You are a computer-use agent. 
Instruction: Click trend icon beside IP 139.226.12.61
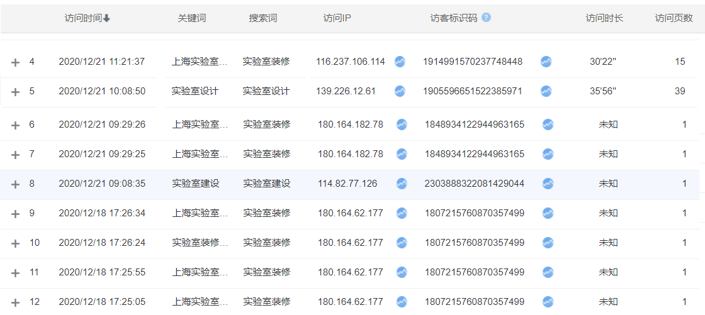pyautogui.click(x=400, y=91)
